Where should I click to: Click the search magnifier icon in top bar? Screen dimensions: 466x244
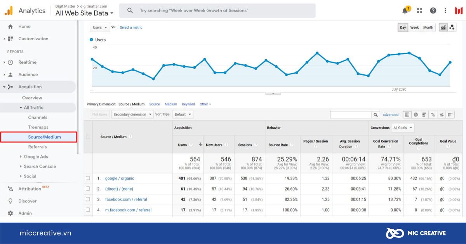point(130,10)
